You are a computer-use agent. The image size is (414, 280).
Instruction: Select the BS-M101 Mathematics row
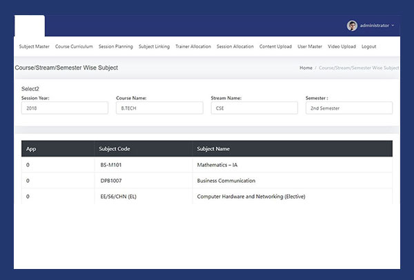[207, 165]
